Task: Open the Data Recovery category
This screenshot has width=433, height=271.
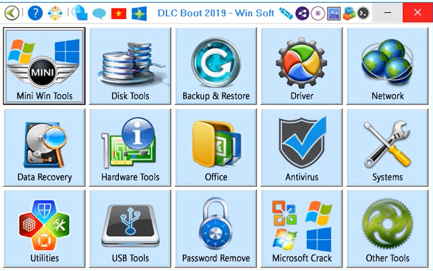Action: pos(44,147)
